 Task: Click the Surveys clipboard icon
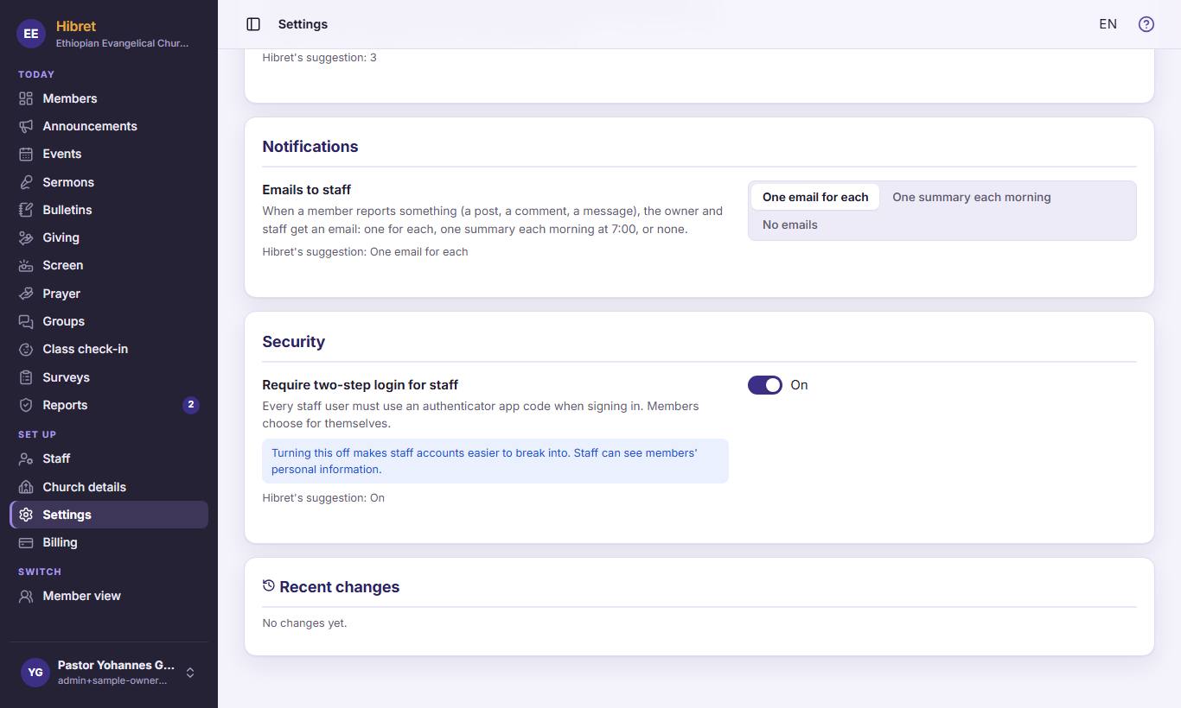pyautogui.click(x=26, y=377)
